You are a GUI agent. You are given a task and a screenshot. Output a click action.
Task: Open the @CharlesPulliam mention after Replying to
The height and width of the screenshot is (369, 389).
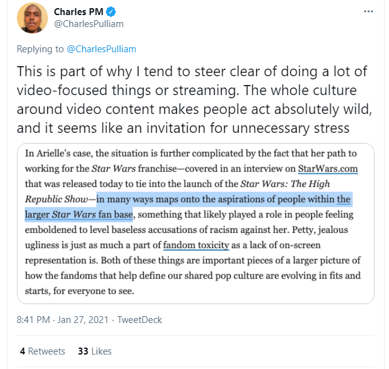point(101,48)
